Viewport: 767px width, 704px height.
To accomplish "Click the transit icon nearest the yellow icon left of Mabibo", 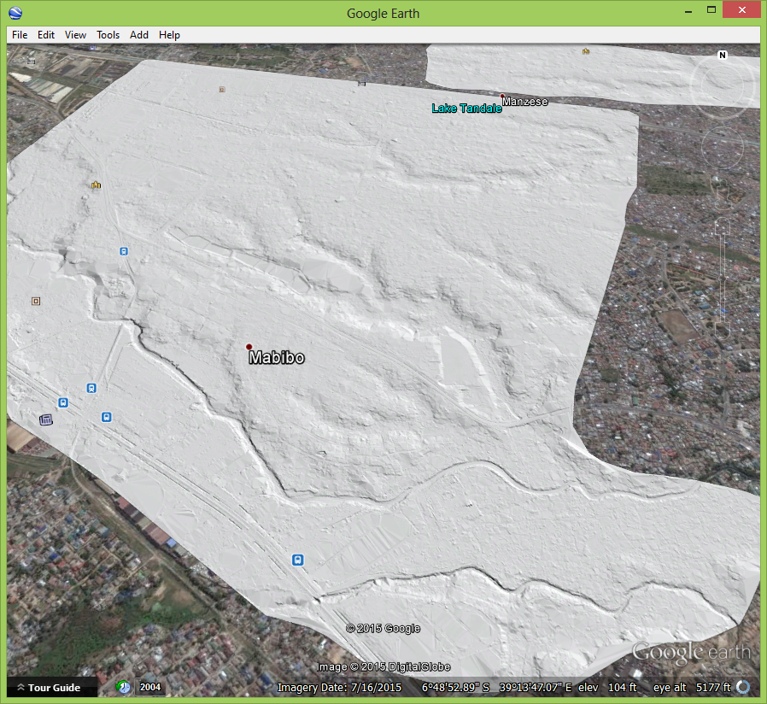I will (124, 251).
